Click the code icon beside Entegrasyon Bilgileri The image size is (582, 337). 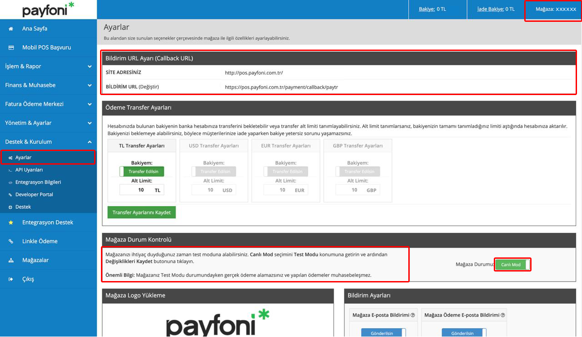(x=10, y=182)
